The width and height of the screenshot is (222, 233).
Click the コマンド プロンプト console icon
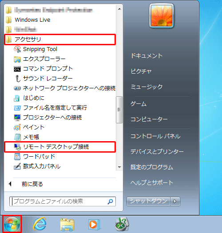pos(17,69)
